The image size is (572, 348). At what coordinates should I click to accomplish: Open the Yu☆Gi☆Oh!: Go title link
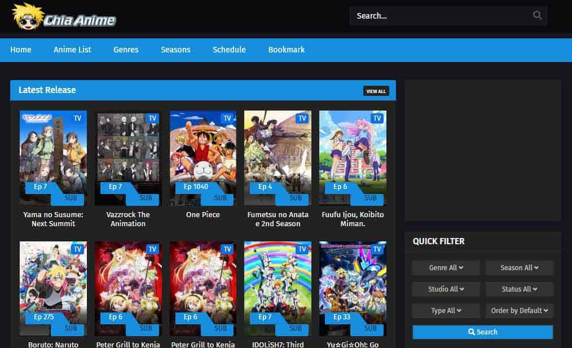coord(353,345)
